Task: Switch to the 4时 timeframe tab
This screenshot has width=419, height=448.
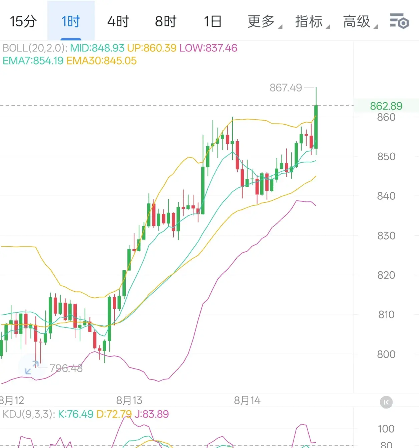Action: coord(118,21)
